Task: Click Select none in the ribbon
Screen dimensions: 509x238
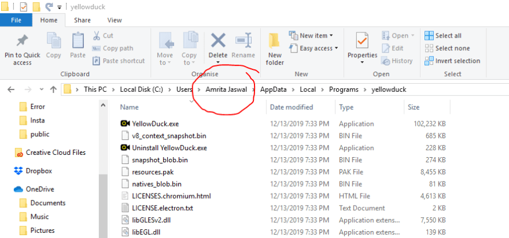Action: [x=447, y=49]
